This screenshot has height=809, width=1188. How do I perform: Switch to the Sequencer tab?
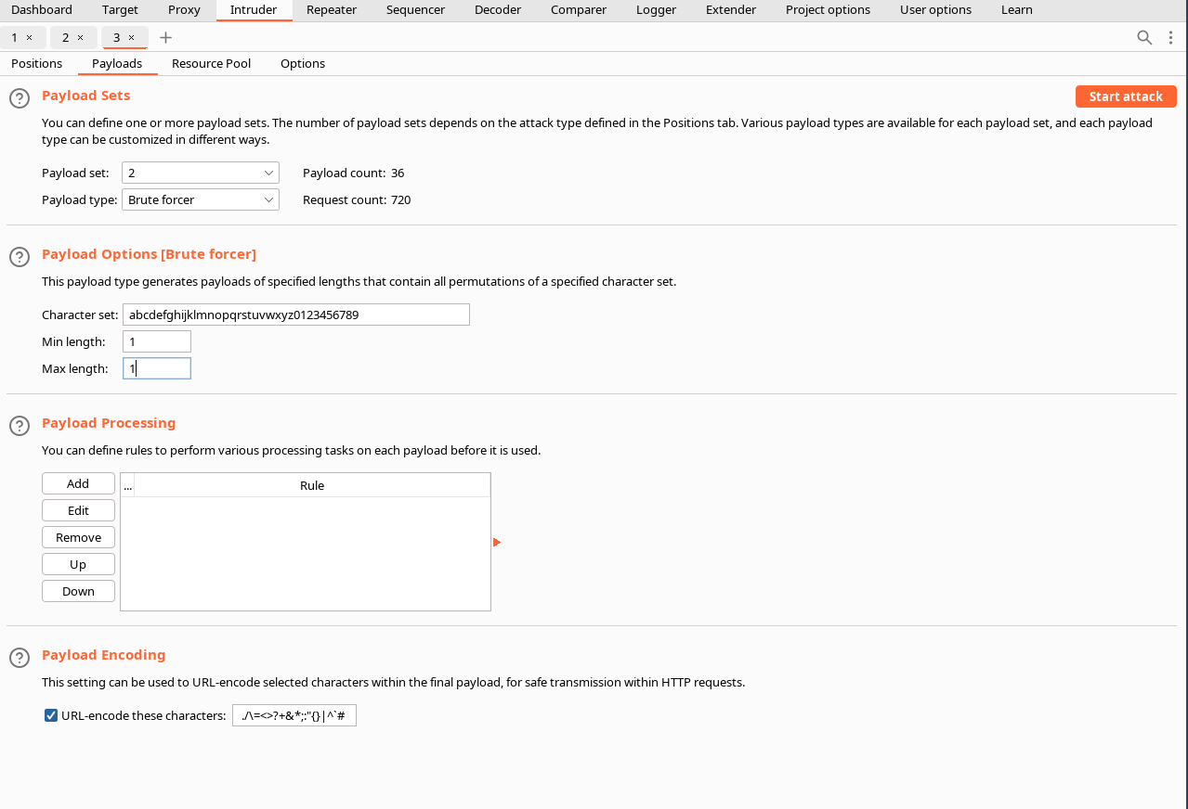pyautogui.click(x=415, y=10)
